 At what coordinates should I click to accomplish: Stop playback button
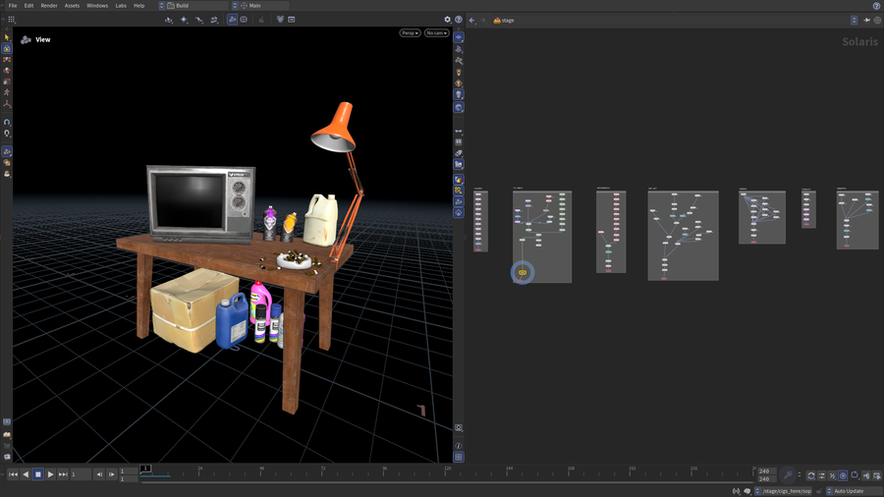click(37, 474)
